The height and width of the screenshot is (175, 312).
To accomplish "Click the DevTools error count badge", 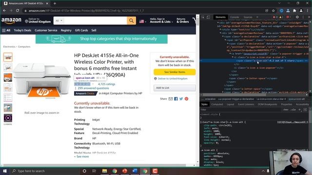I will (275, 17).
